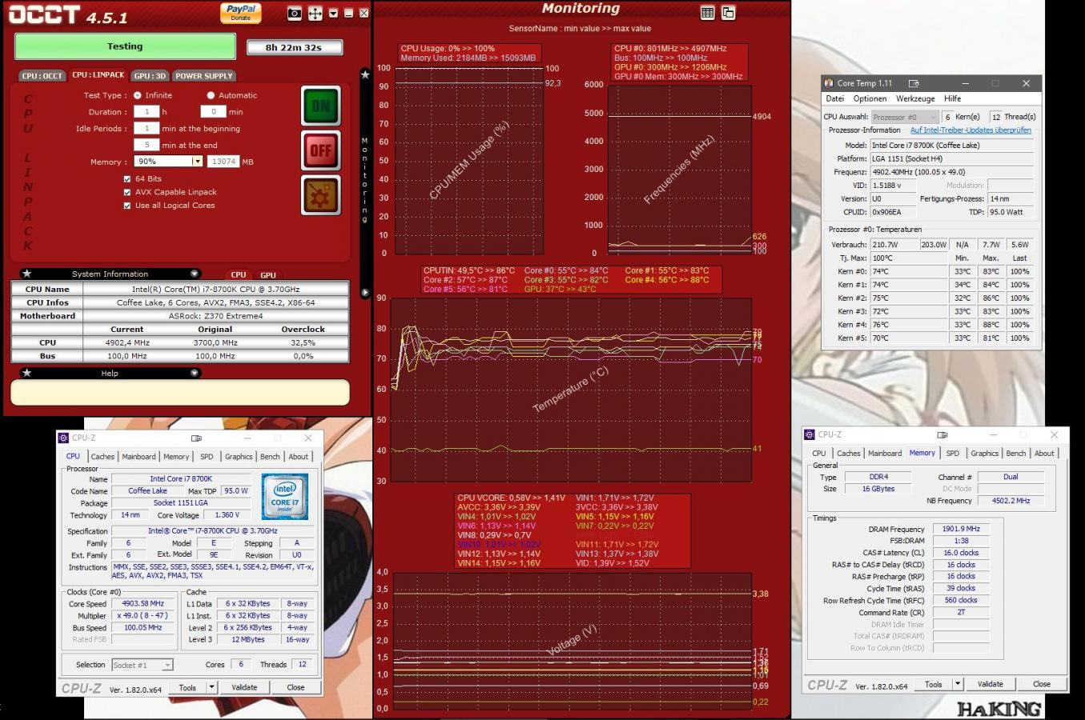1085x720 pixels.
Task: Open the Socket #1 Selection dropdown
Action: point(143,665)
